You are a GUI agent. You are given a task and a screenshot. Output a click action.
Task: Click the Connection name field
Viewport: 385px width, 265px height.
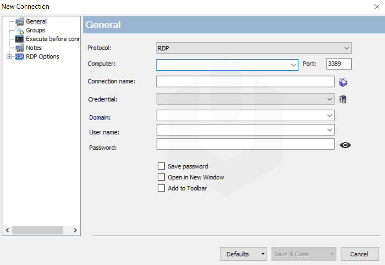(x=245, y=81)
